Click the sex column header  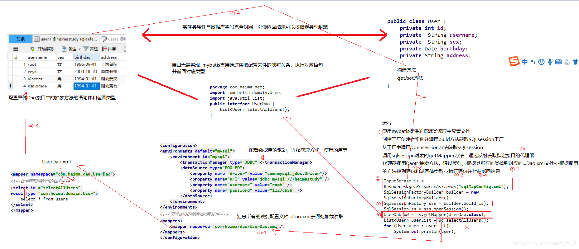pos(65,57)
